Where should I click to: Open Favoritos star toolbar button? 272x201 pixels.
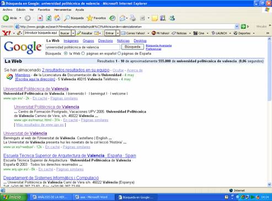click(97, 18)
